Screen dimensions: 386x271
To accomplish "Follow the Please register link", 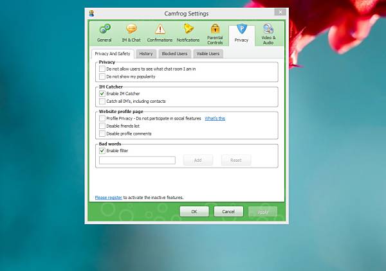I will [x=109, y=198].
